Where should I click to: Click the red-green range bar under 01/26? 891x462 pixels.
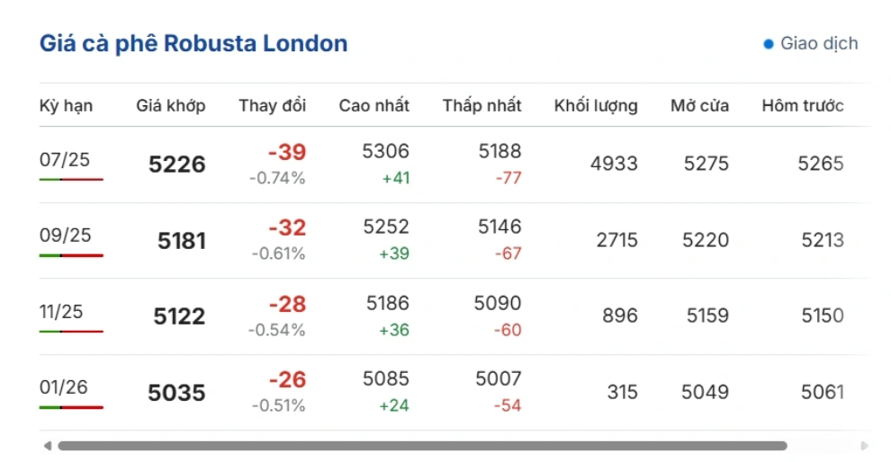click(x=71, y=407)
